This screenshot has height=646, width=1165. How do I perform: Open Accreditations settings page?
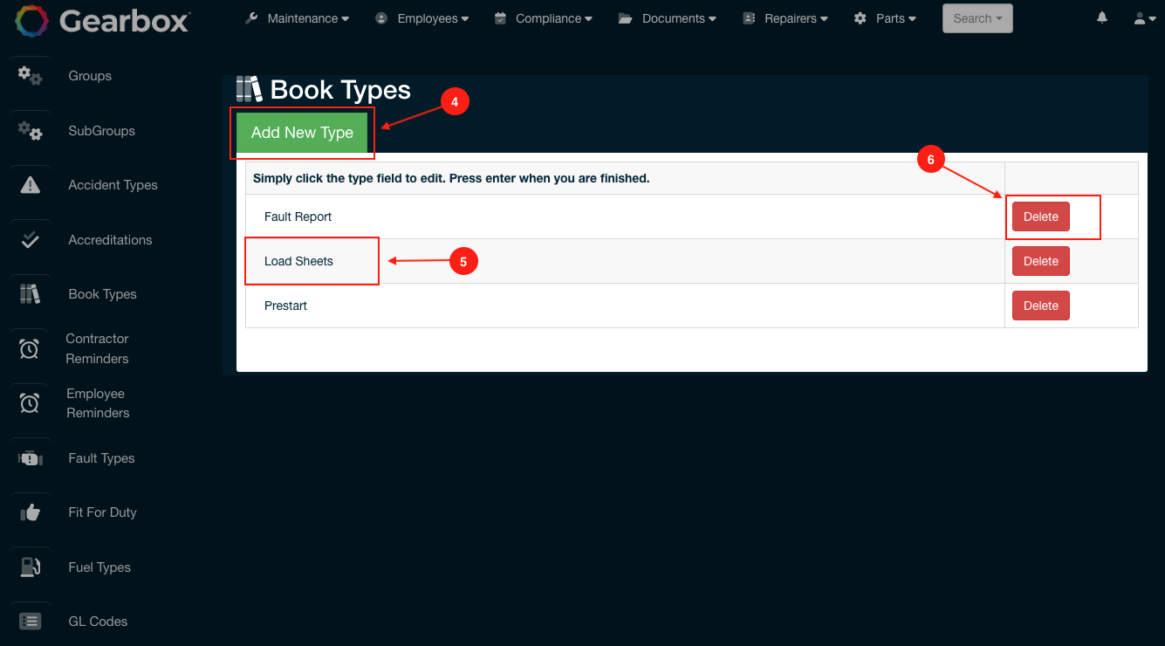[x=110, y=240]
